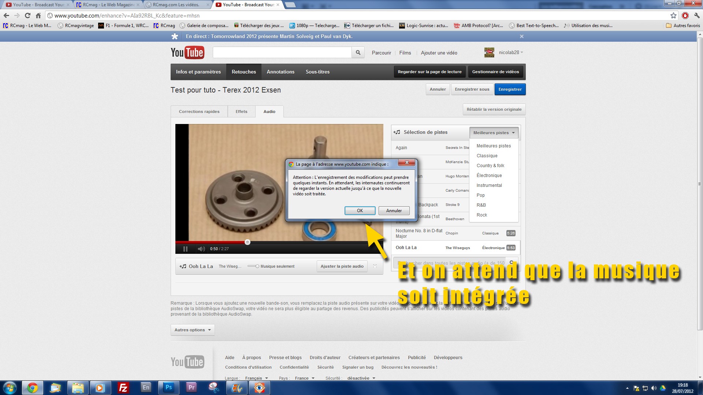Click the search icon in the track search box

512,263
